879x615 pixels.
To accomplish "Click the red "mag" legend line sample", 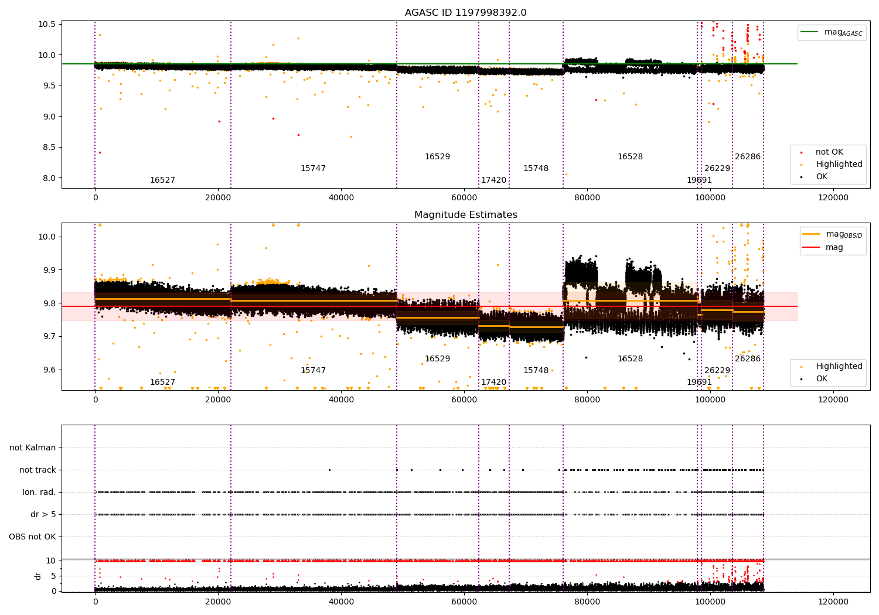I will [x=812, y=247].
